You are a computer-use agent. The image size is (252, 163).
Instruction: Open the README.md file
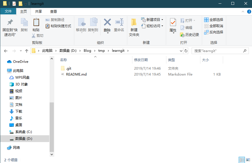(76, 74)
